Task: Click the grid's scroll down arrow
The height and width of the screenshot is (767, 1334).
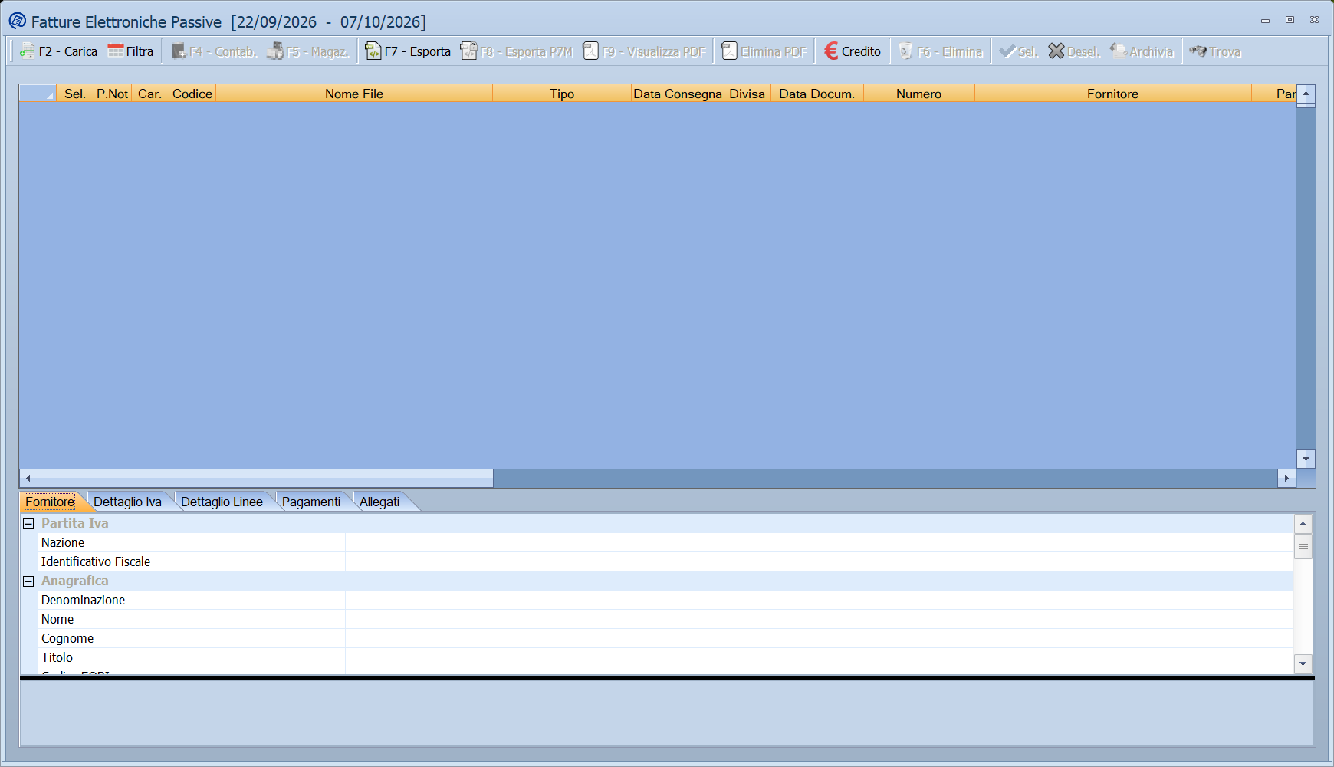Action: click(1306, 459)
